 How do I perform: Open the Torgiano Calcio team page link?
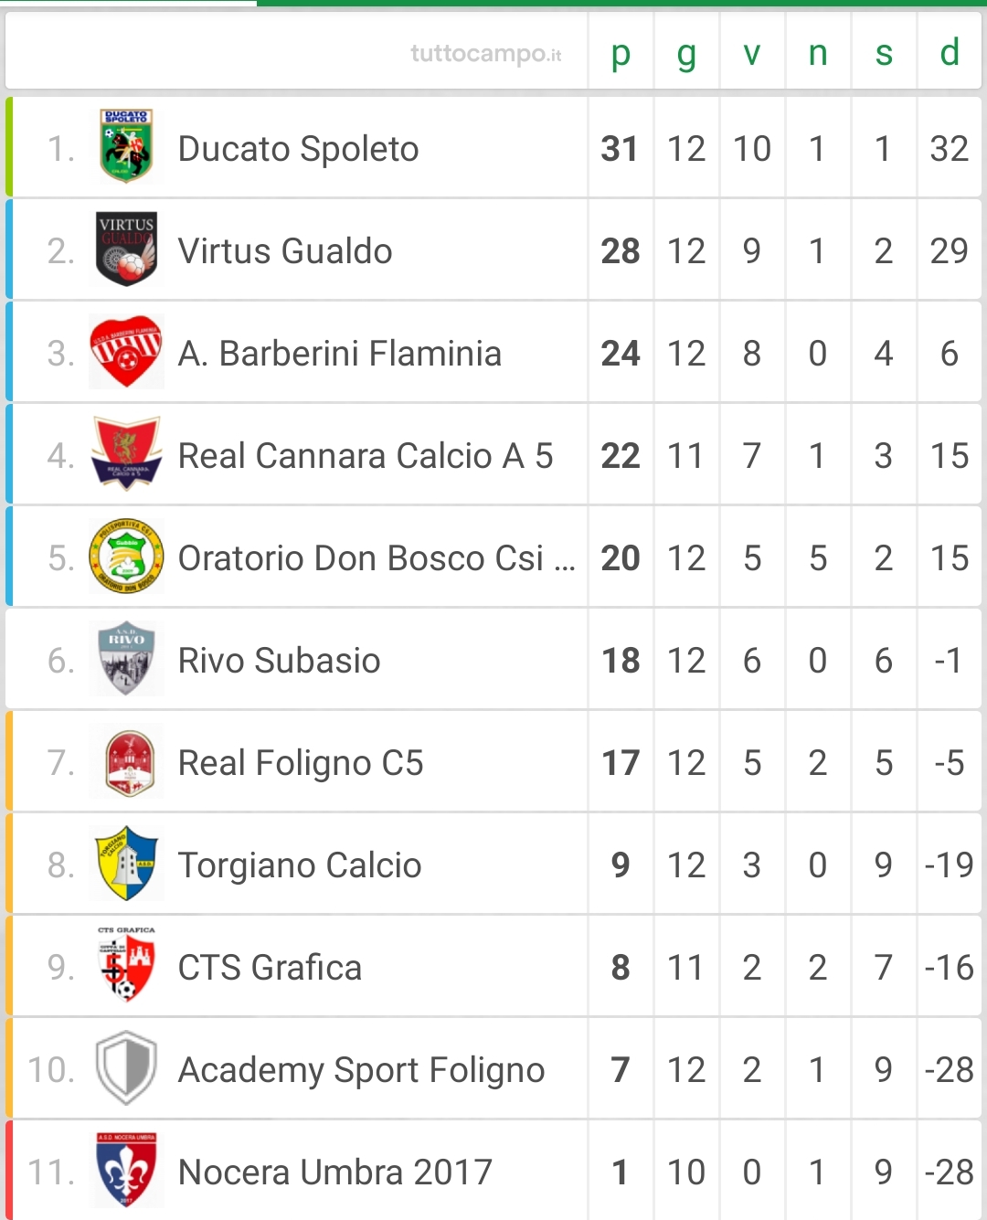(x=300, y=865)
